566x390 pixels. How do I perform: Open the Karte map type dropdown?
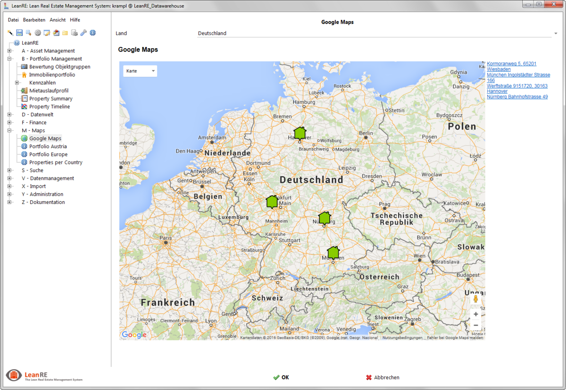[x=140, y=71]
